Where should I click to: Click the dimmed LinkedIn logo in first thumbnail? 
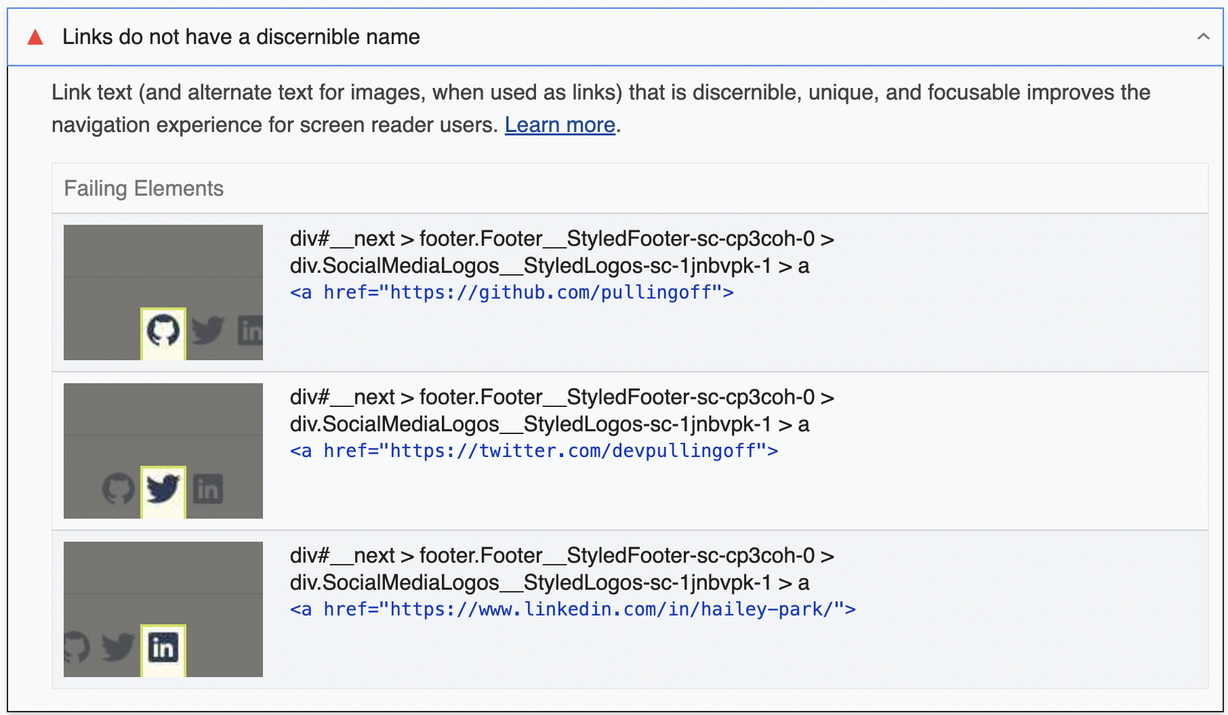tap(251, 330)
